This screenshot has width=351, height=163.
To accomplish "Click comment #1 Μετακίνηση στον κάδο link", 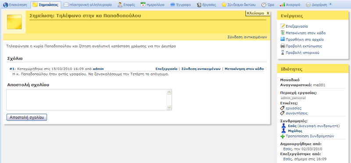I will coord(244,69).
